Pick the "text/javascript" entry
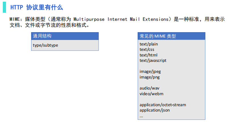 pos(153,60)
